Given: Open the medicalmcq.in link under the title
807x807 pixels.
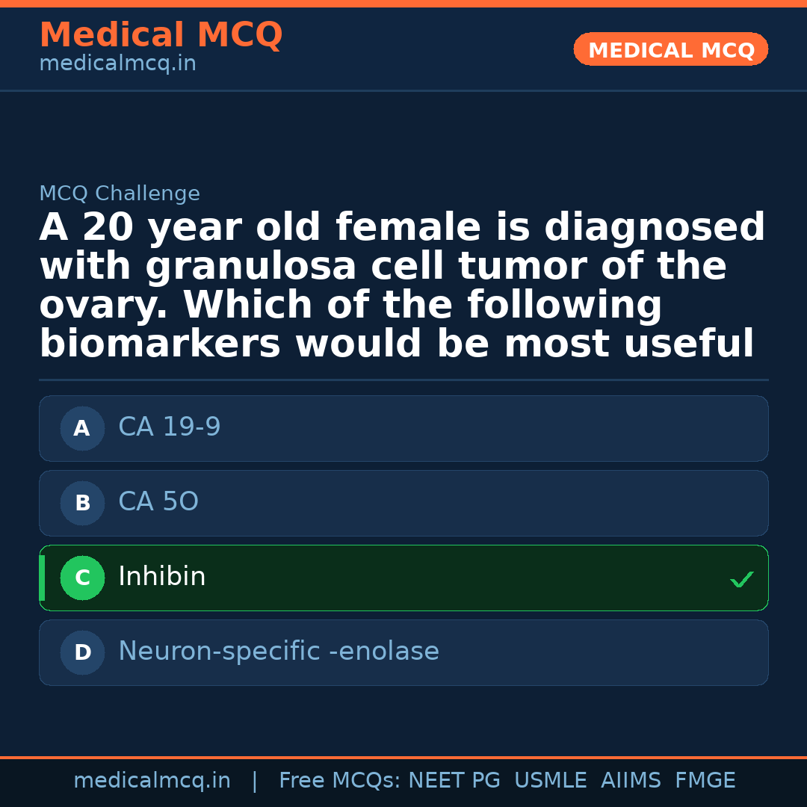Looking at the screenshot, I should [x=117, y=64].
